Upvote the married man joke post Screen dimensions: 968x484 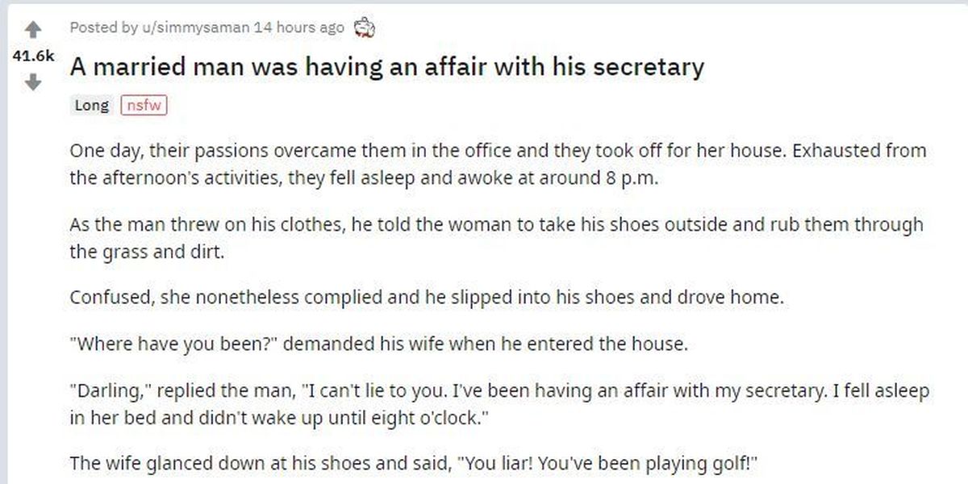pyautogui.click(x=32, y=30)
